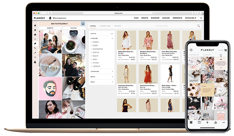Open the ANALYZE menu item

[x=166, y=18]
